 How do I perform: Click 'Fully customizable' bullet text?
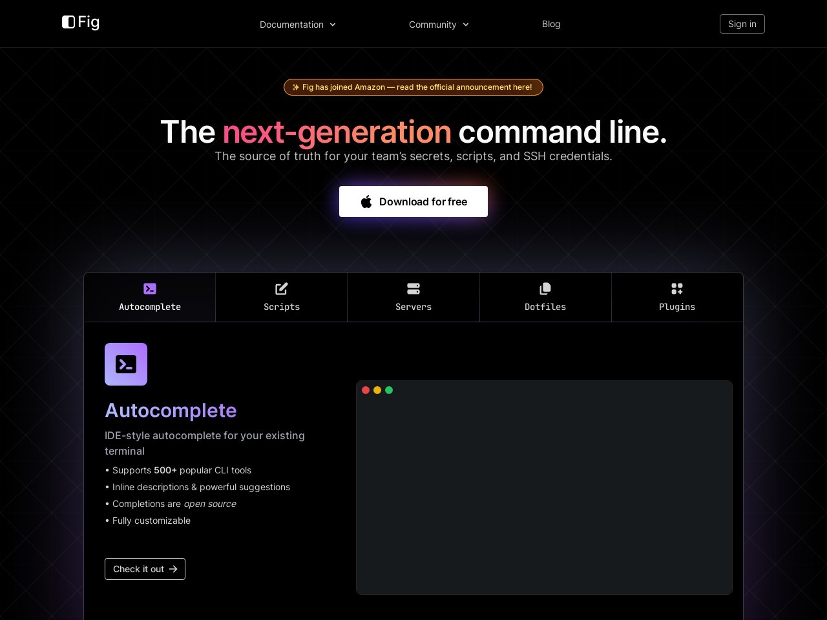pyautogui.click(x=148, y=521)
